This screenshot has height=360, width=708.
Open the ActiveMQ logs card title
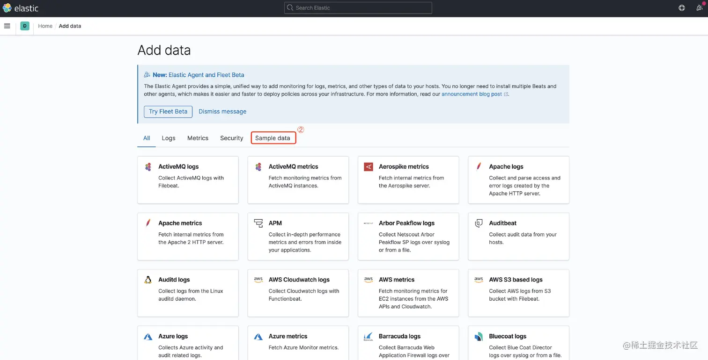click(178, 166)
